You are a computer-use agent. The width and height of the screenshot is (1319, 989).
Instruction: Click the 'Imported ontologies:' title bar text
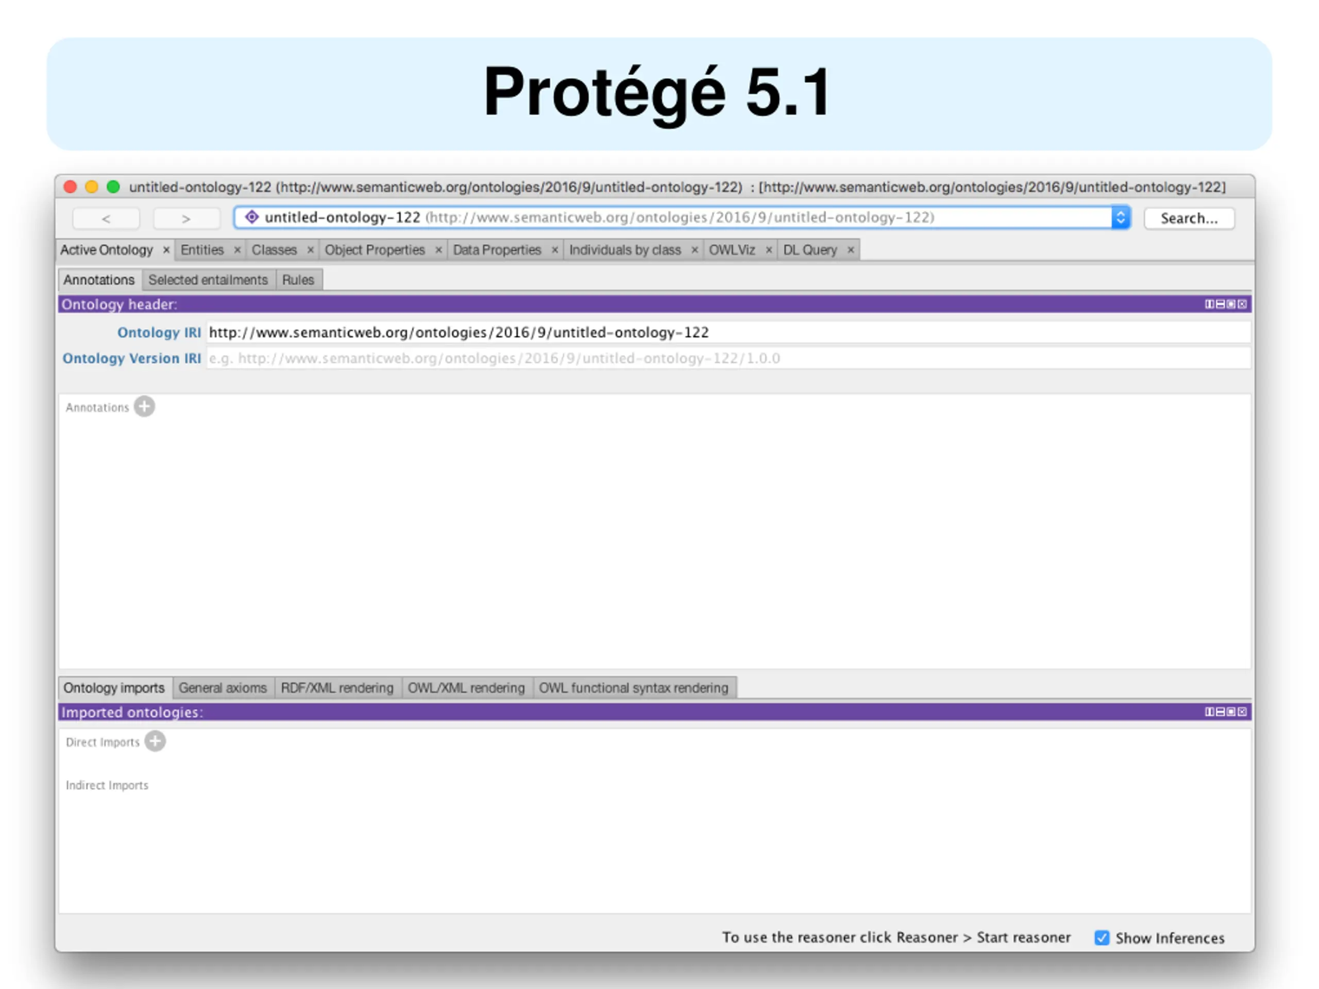pos(132,712)
